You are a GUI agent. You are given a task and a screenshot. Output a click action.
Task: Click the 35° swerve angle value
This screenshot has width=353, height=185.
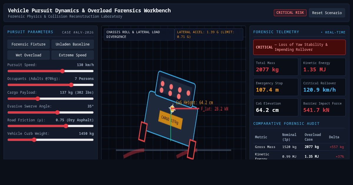91,106
